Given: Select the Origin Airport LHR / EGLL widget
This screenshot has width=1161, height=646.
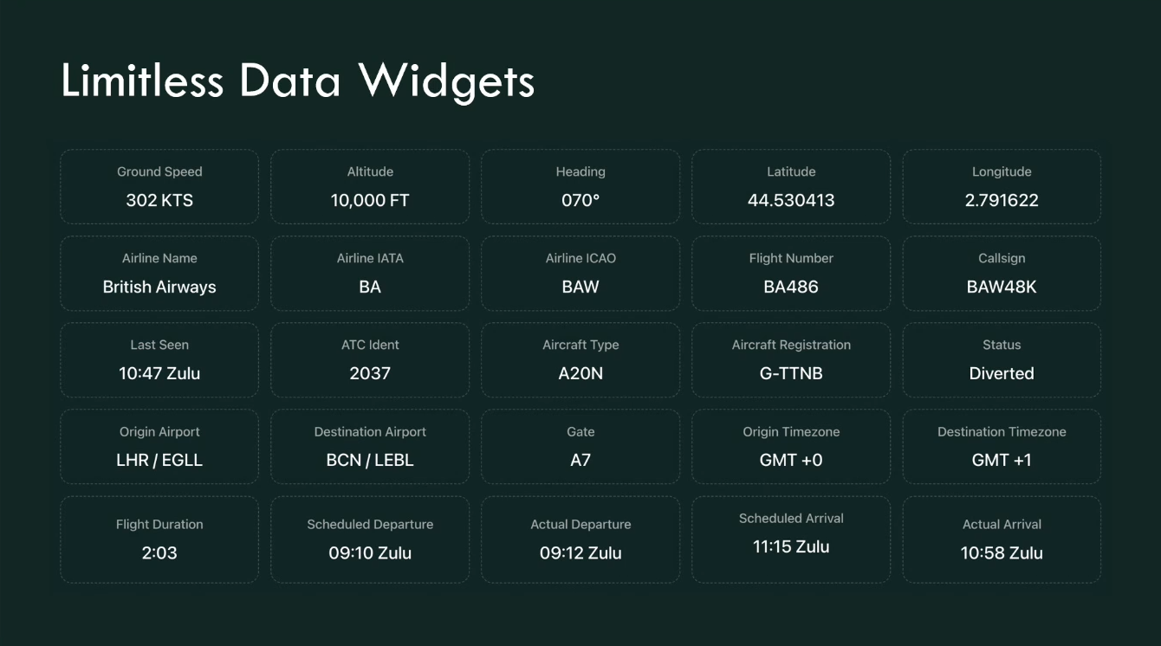Looking at the screenshot, I should click(159, 447).
